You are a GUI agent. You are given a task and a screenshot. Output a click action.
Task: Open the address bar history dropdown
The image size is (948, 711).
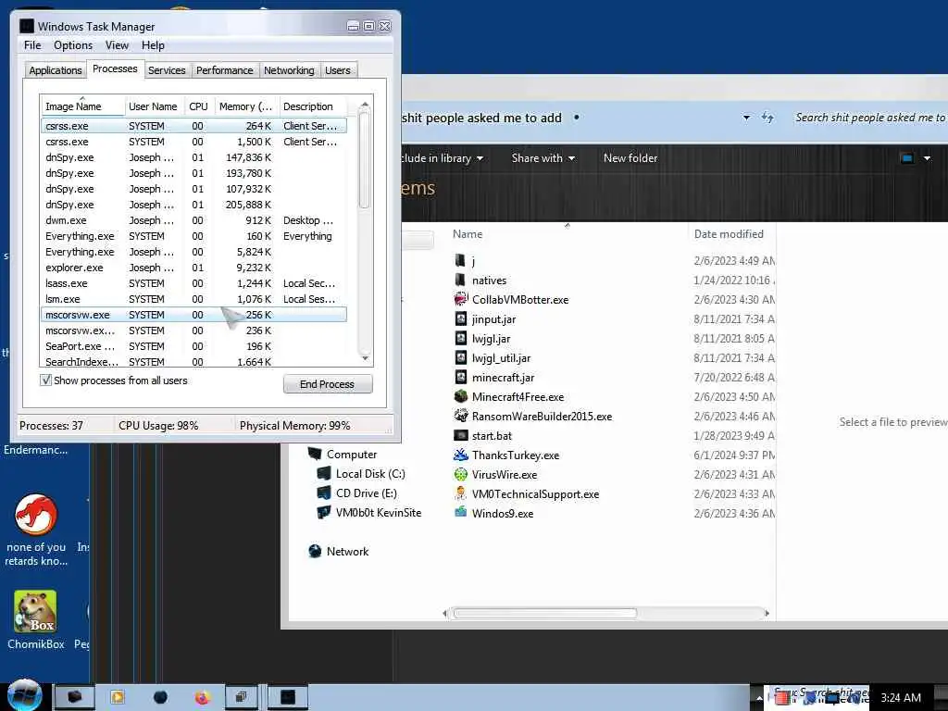(x=746, y=118)
